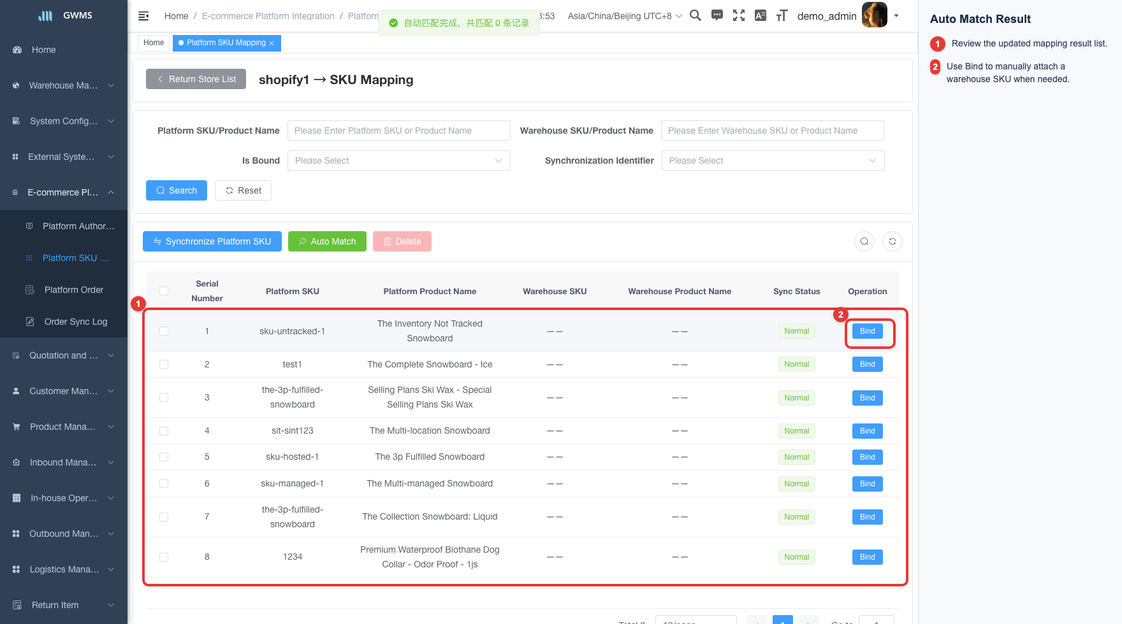
Task: Collapse the E-commerce Platform menu
Action: coord(64,192)
